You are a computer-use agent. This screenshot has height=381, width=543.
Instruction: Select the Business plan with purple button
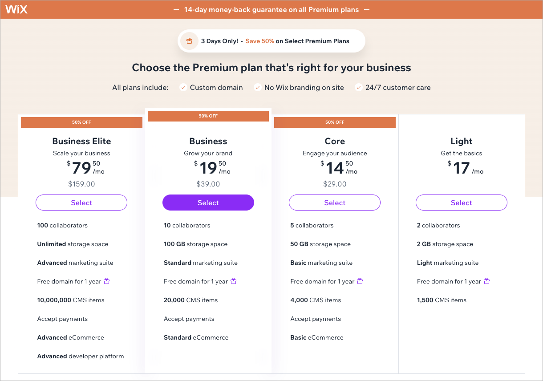coord(208,203)
